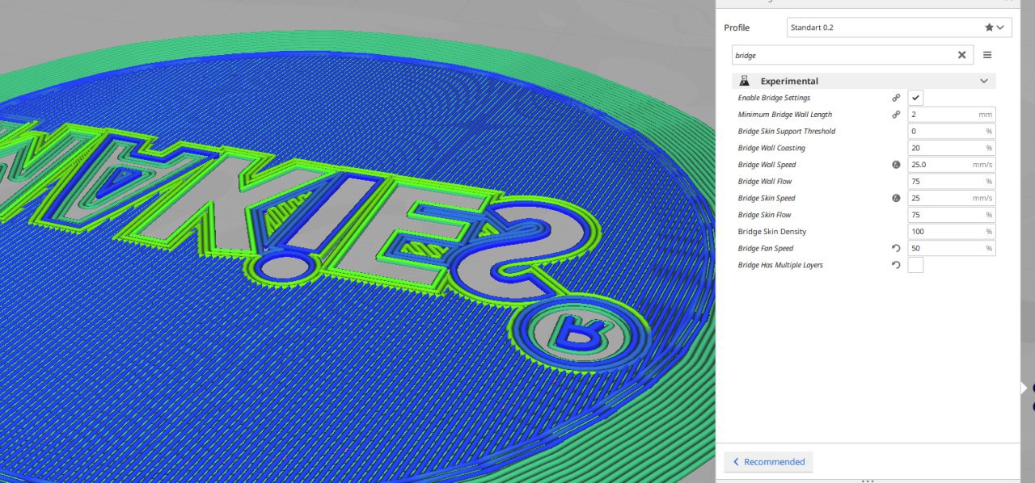
Task: Click link icon beside Enable Bridge Settings
Action: pyautogui.click(x=896, y=98)
